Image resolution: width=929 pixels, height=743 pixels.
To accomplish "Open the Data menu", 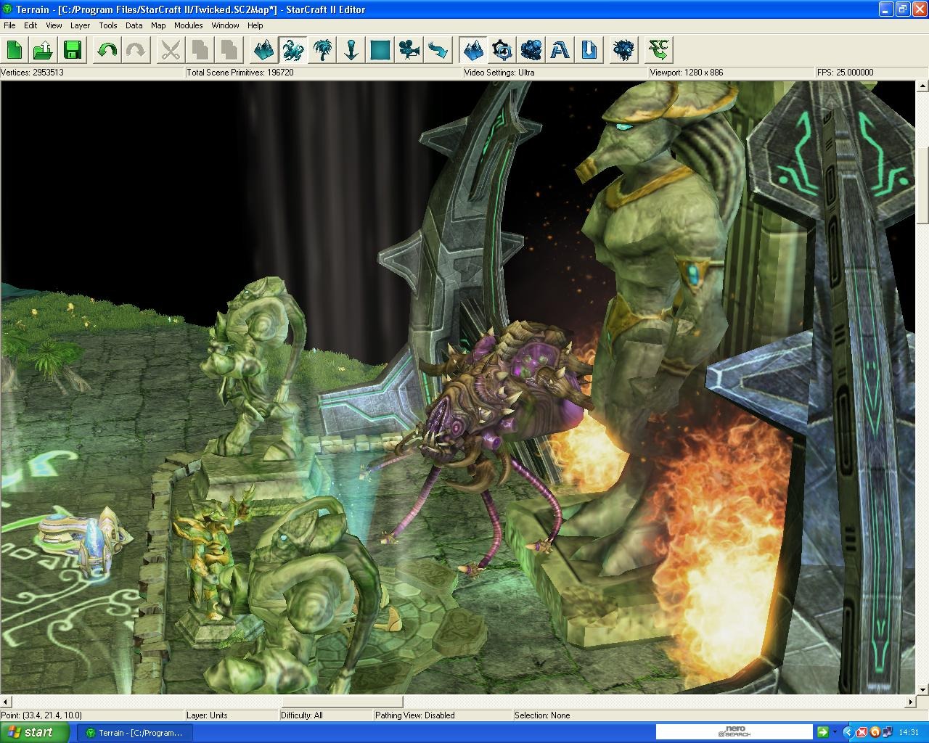I will click(x=134, y=25).
